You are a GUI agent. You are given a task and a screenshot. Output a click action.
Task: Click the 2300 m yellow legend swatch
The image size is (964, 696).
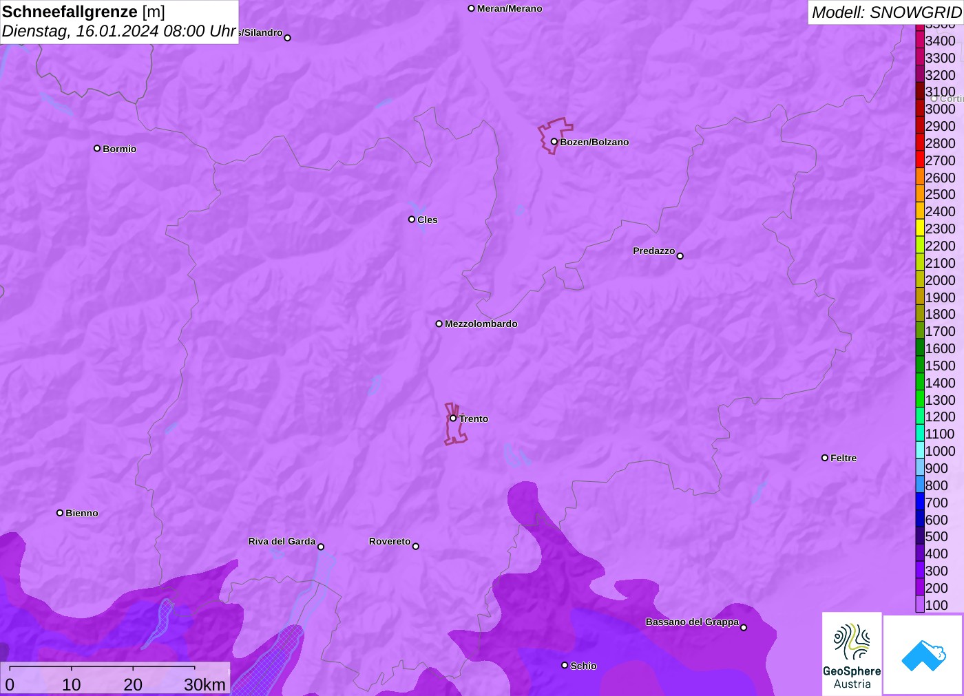pos(920,228)
